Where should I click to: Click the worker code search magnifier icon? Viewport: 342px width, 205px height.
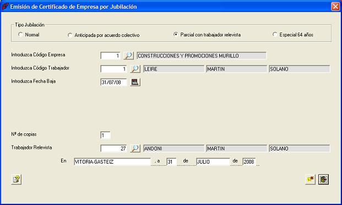pos(135,69)
